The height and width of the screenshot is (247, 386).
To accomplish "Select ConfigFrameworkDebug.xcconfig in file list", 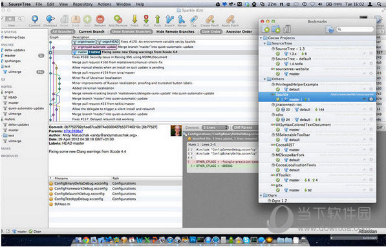I will coord(115,189).
